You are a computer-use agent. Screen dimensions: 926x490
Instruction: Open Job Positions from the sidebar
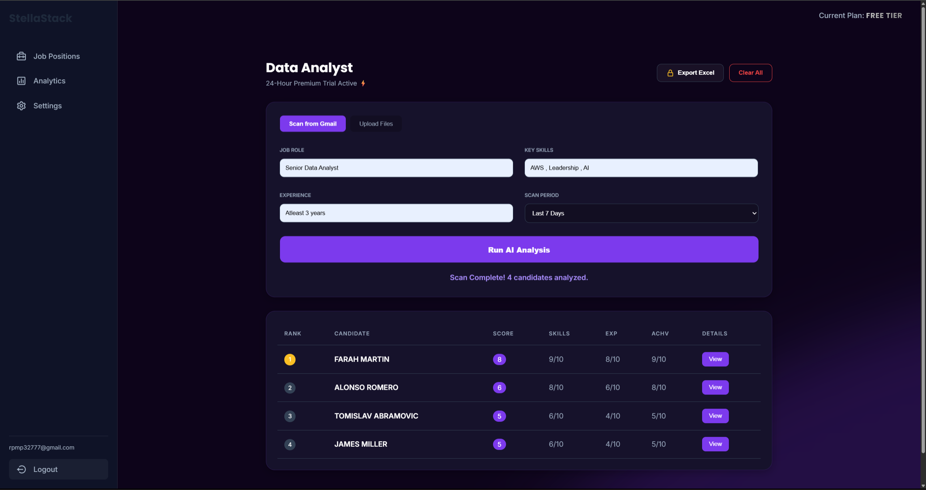click(56, 56)
